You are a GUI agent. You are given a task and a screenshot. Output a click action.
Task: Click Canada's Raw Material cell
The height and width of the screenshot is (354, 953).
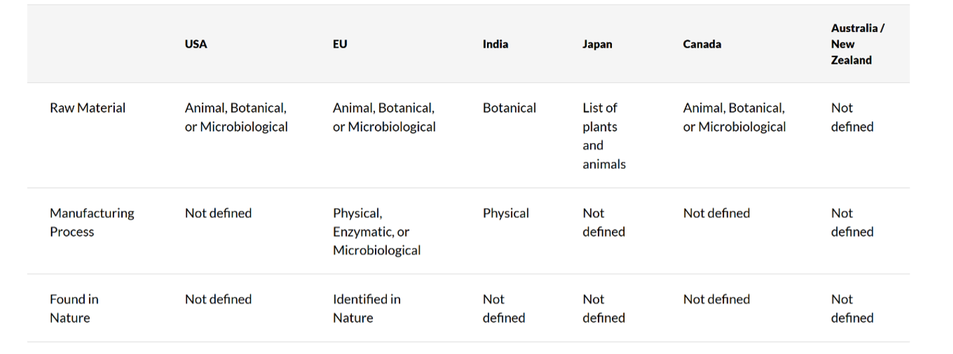[x=734, y=117]
